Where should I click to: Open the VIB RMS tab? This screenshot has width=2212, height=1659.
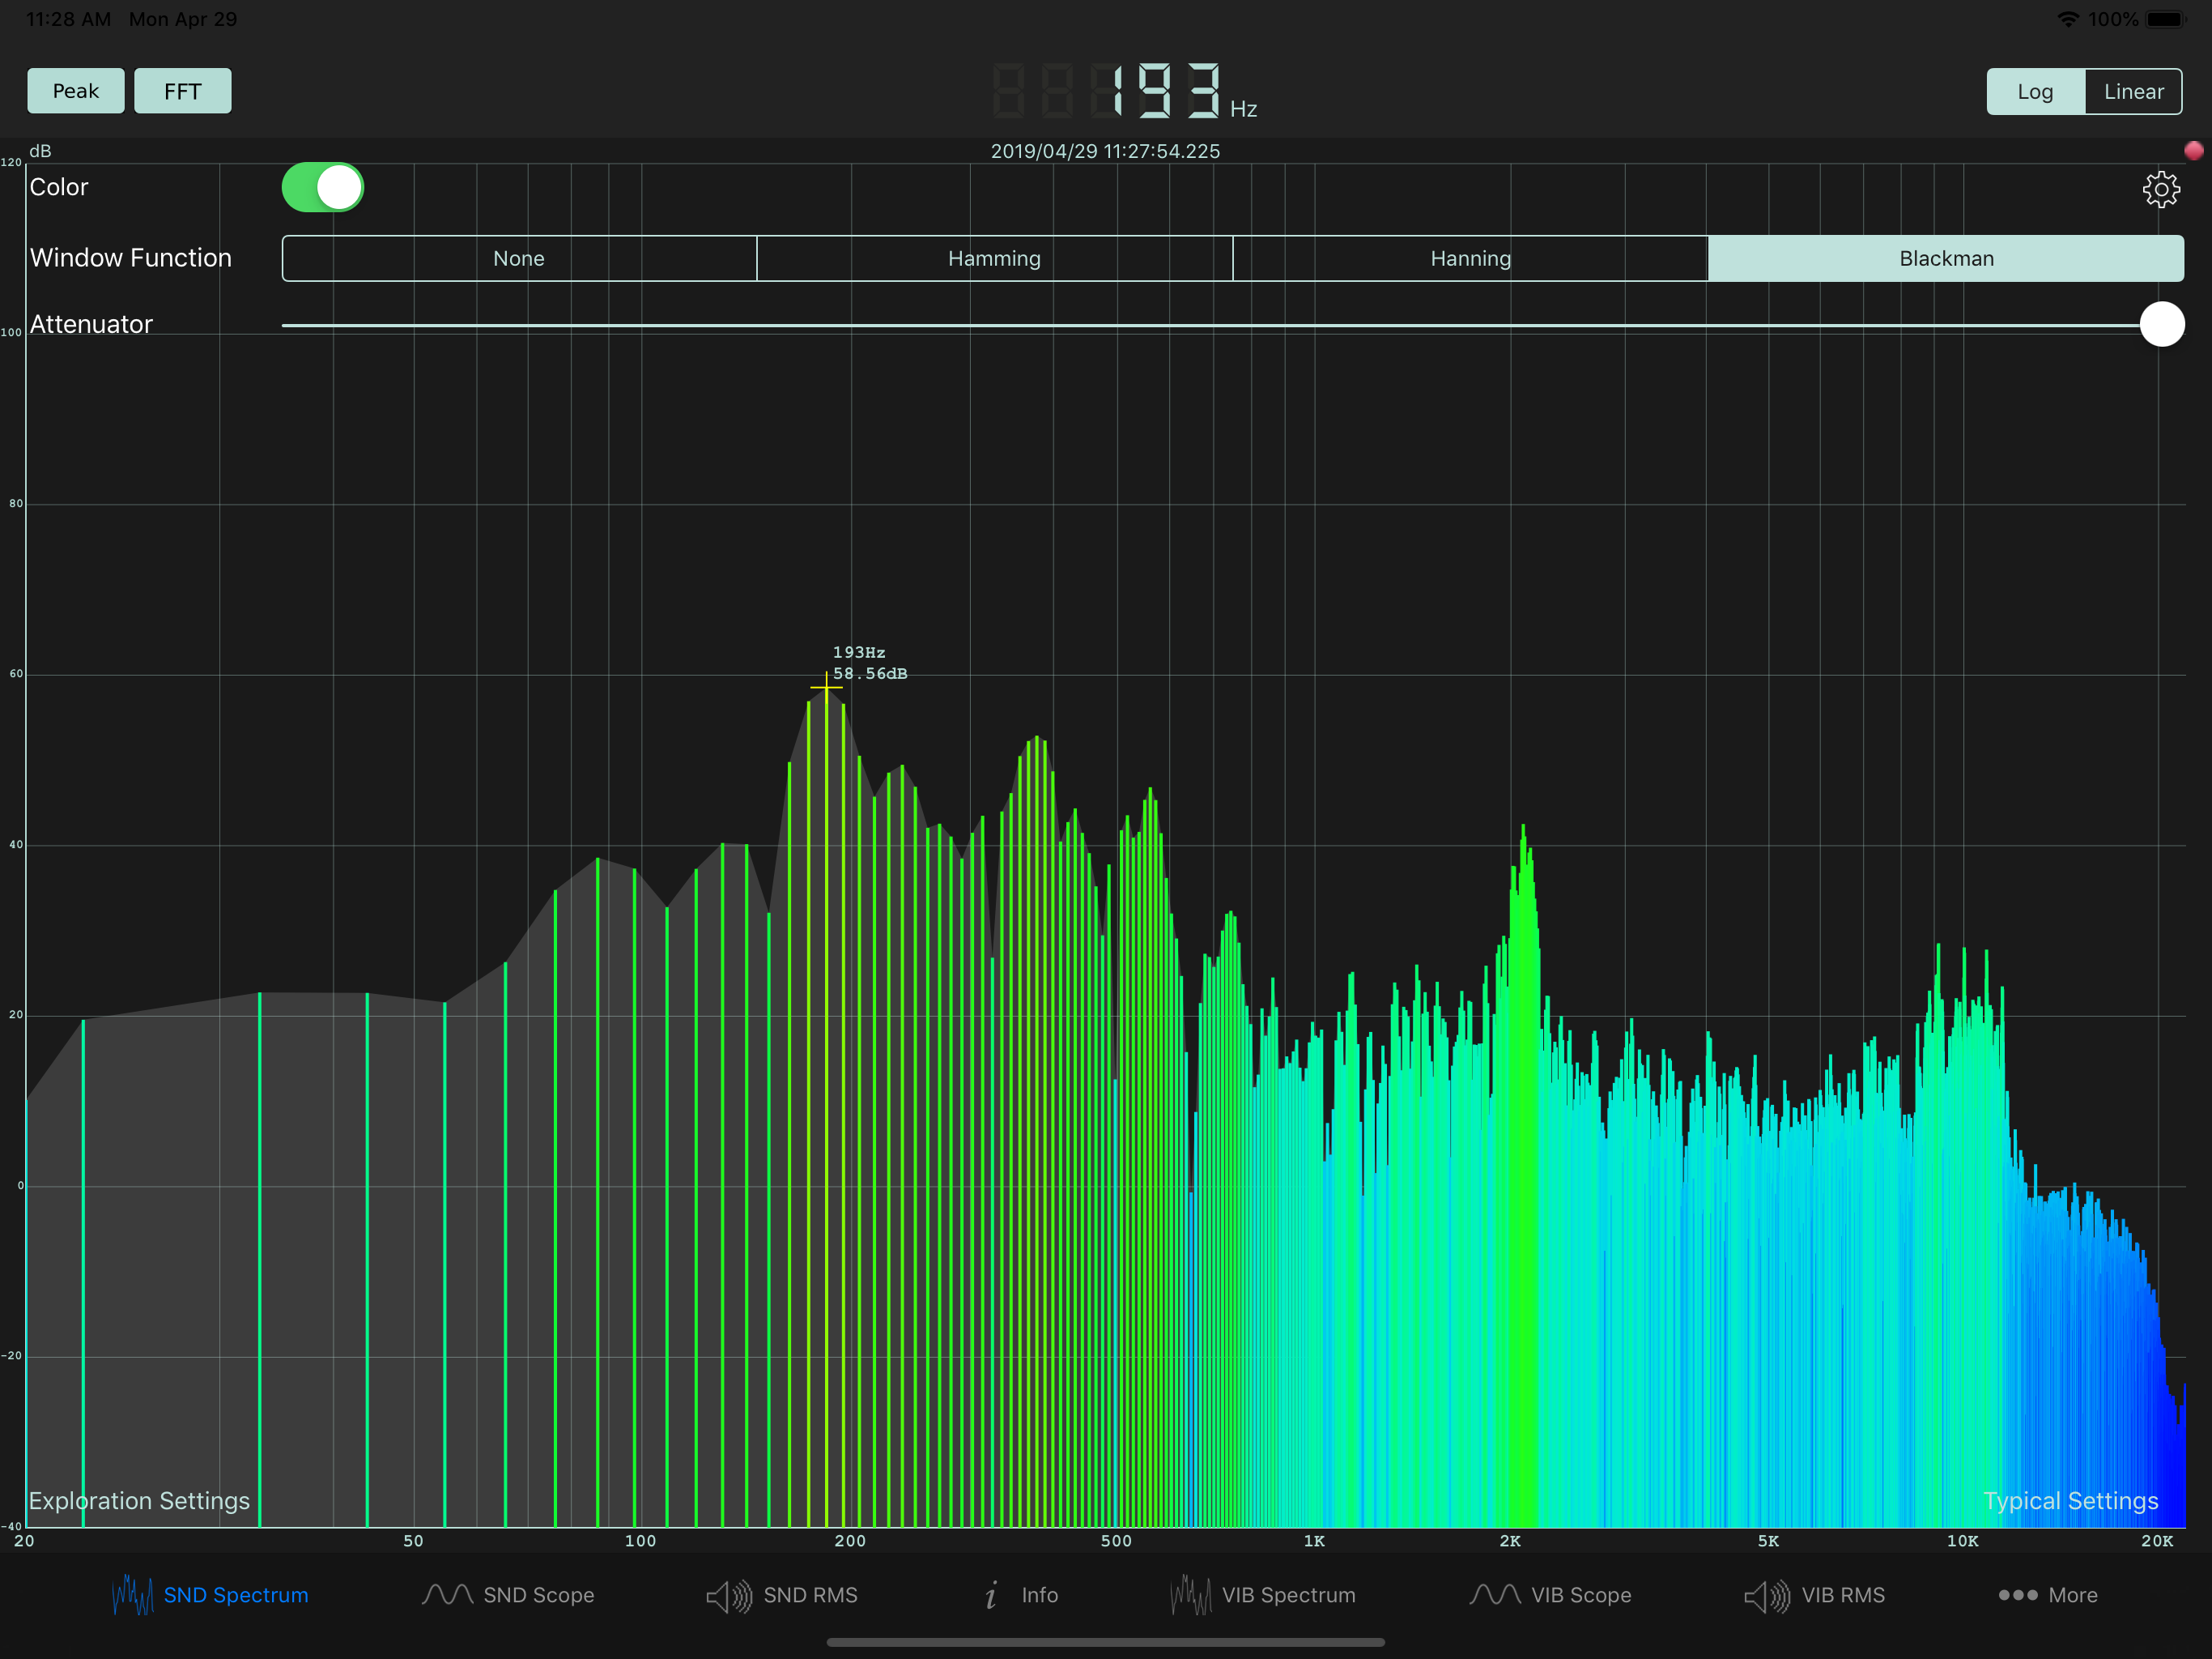coord(1815,1595)
